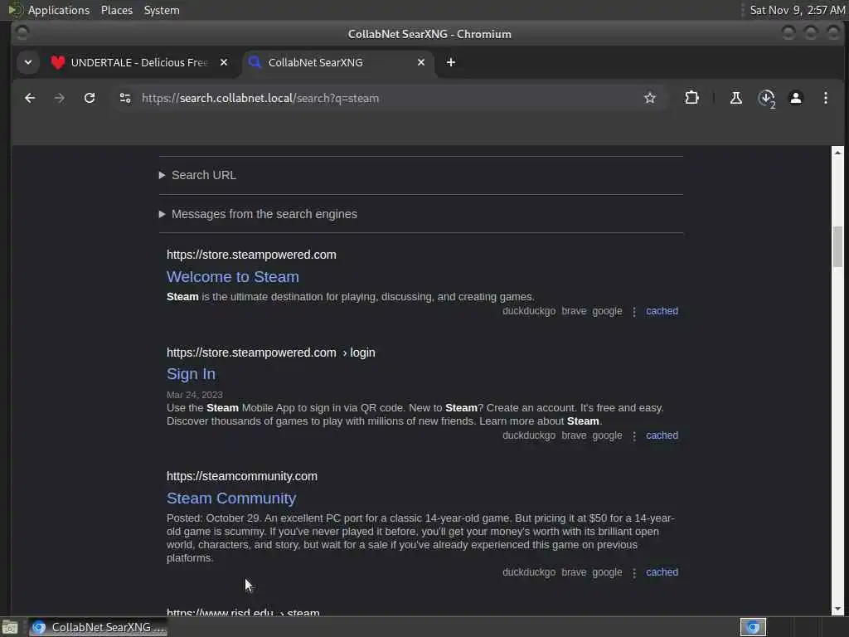Open the Steam Community result
This screenshot has width=849, height=637.
(x=231, y=498)
